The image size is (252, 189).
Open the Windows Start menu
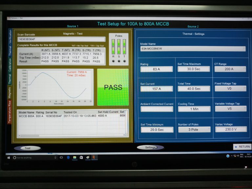[x=9, y=158]
